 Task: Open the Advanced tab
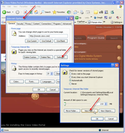click(x=67, y=24)
